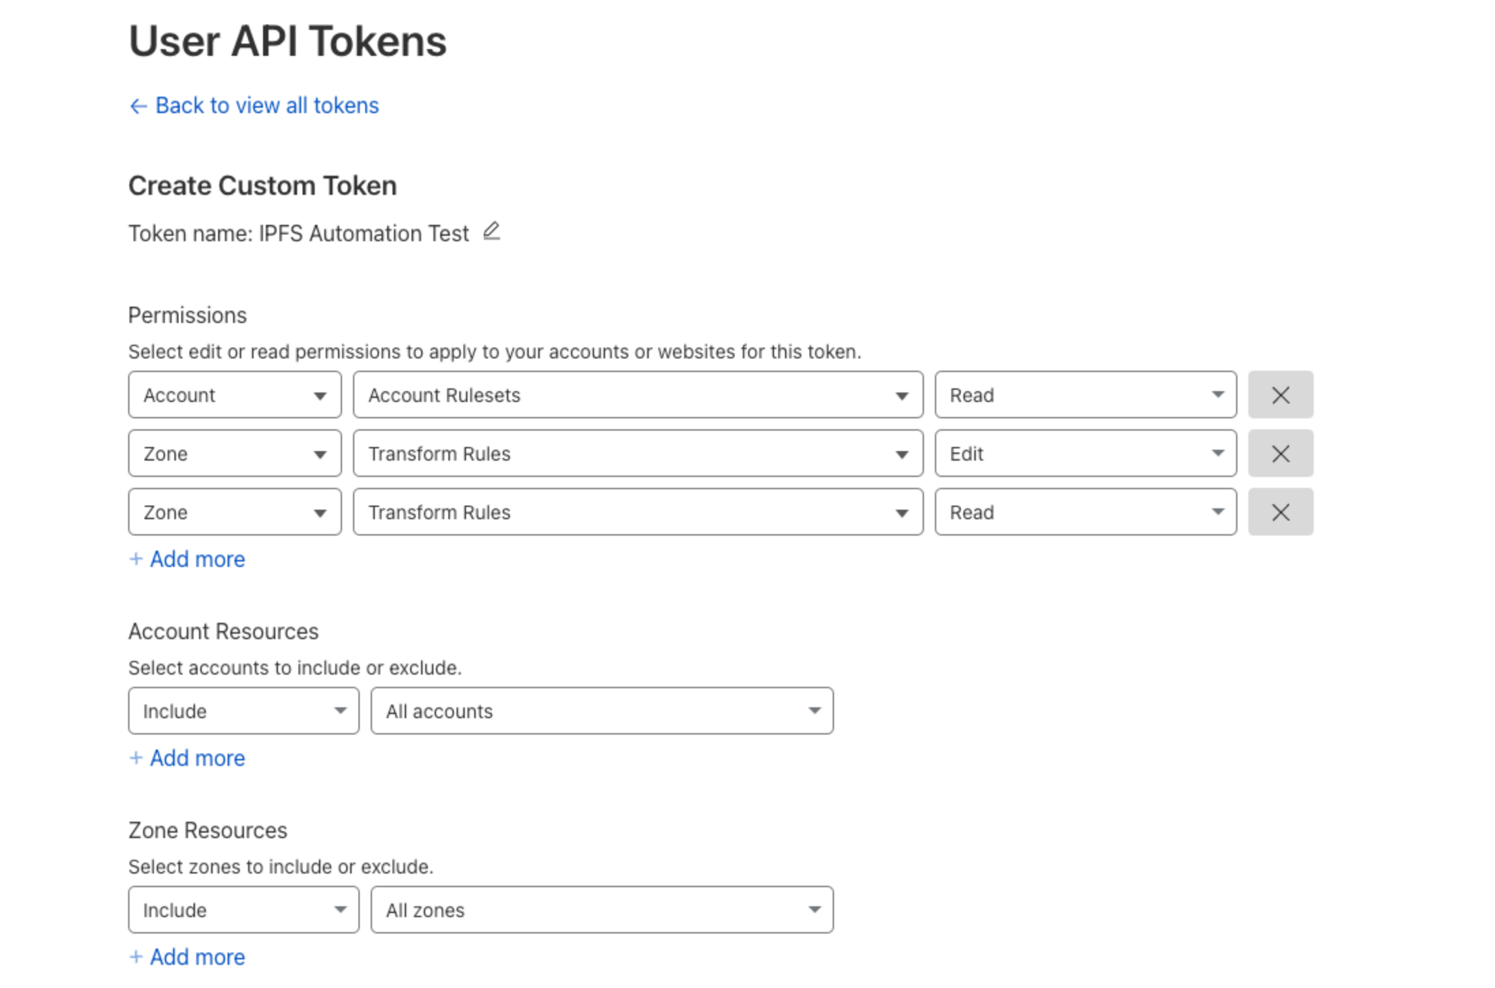This screenshot has width=1495, height=988.
Task: Open the Zone scope dropdown in second row
Action: pyautogui.click(x=234, y=454)
